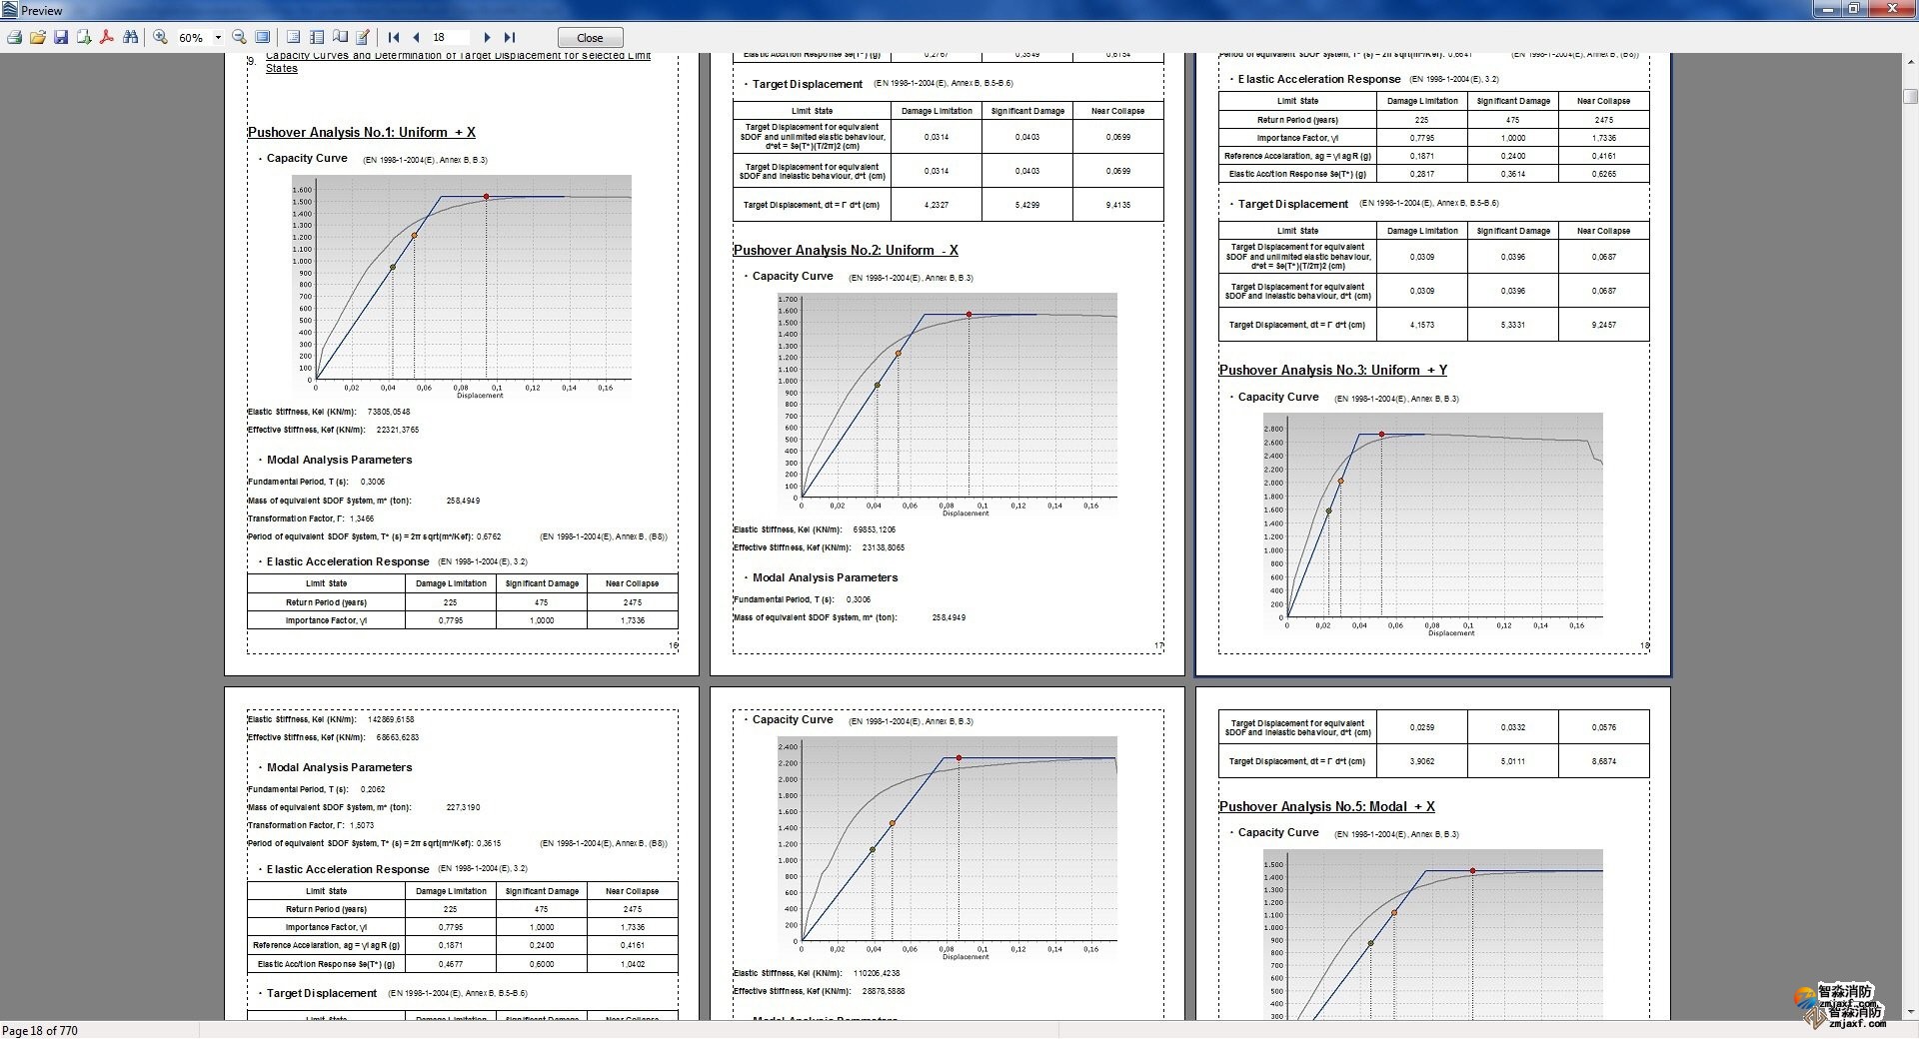This screenshot has width=1919, height=1039.
Task: Open a saved report file
Action: click(x=37, y=37)
